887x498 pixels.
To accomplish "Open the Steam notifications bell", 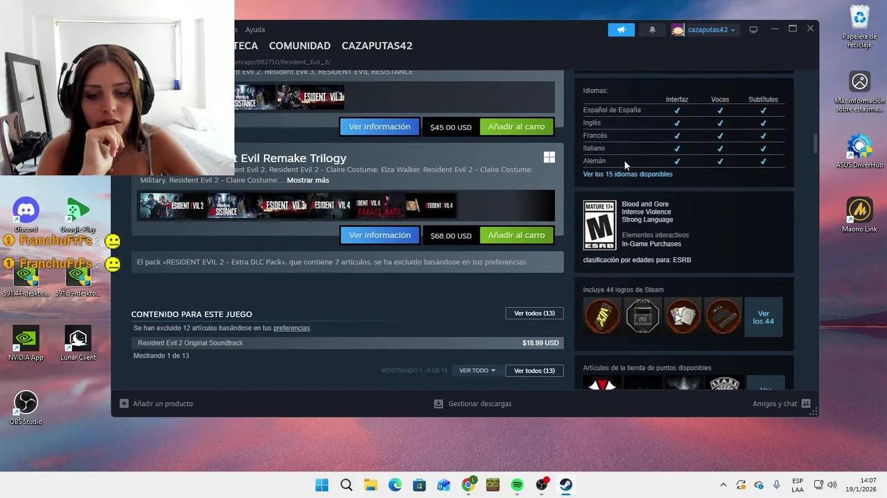I will pos(652,30).
